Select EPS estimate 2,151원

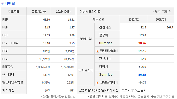[70, 51]
